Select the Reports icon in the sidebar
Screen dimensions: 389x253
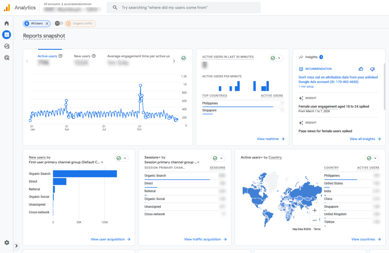[x=6, y=35]
